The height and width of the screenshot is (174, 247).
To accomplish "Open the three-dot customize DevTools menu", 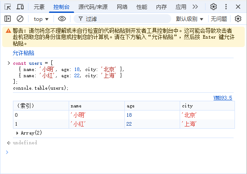I will (226, 7).
